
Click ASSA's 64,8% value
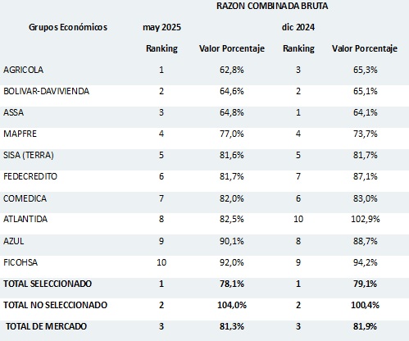[232, 112]
